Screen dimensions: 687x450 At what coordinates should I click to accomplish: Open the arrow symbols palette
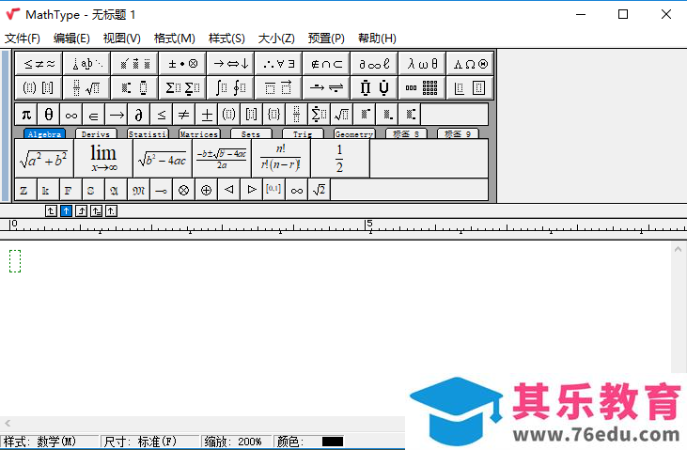click(x=231, y=64)
